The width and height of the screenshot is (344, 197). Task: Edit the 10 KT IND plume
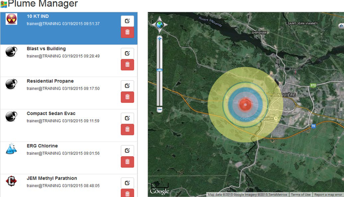coord(127,21)
